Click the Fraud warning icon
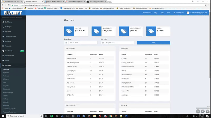This screenshot has width=211, height=118. [x=3, y=61]
